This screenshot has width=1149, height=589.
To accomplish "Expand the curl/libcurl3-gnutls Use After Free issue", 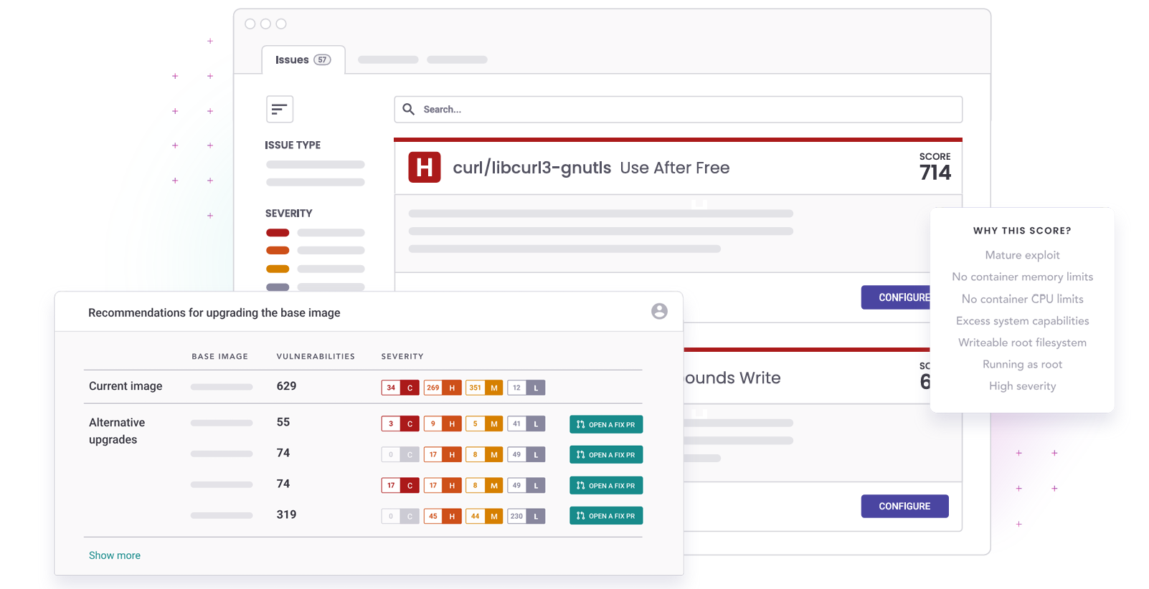I will [x=591, y=168].
